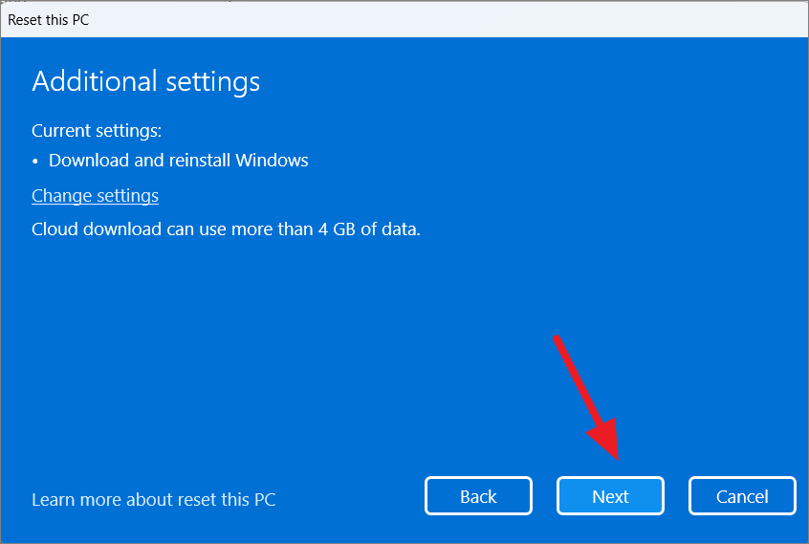Viewport: 809px width, 544px height.
Task: Click the red arrow annotation
Action: [588, 397]
